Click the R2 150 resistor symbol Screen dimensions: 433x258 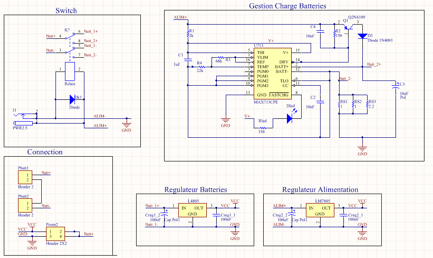point(334,34)
